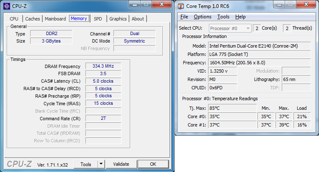Minimize the CPU-Z window
The image size is (319, 172).
click(x=135, y=5)
